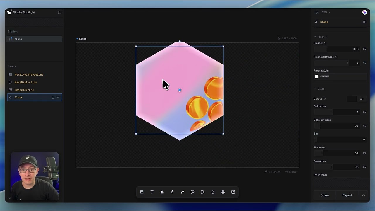Click the rotation handle above the hexagon
The image size is (375, 211).
[x=180, y=41]
